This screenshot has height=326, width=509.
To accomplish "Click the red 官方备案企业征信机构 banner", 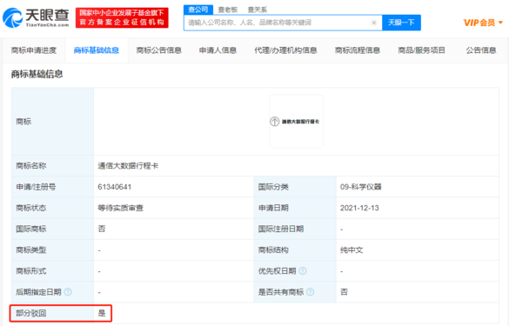I will coord(122,18).
